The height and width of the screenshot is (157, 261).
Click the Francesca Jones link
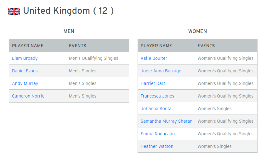(x=157, y=96)
